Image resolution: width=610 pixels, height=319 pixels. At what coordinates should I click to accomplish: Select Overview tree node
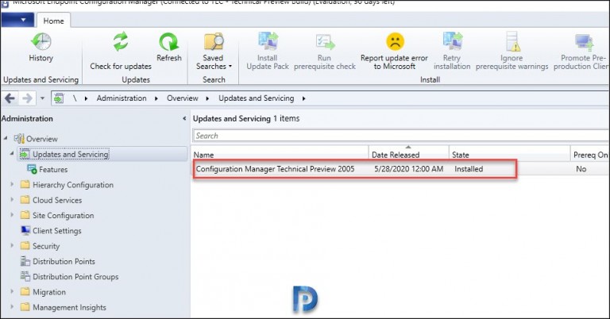click(x=41, y=139)
